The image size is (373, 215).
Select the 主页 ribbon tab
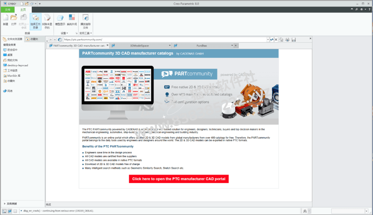click(23, 10)
